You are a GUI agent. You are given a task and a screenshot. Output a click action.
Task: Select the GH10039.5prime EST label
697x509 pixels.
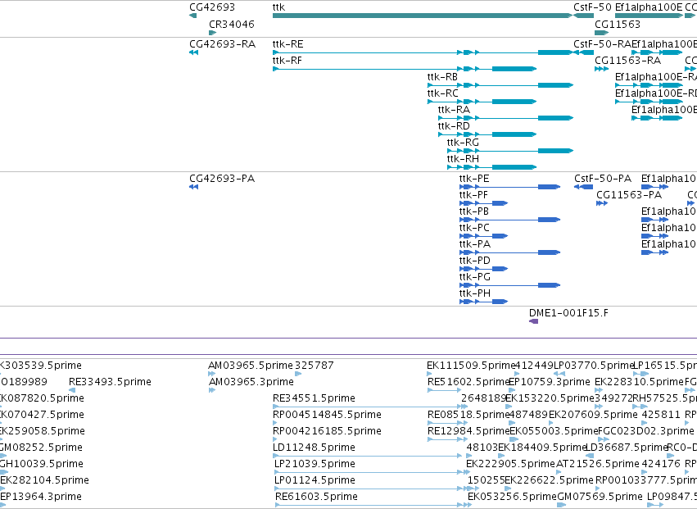pos(42,464)
